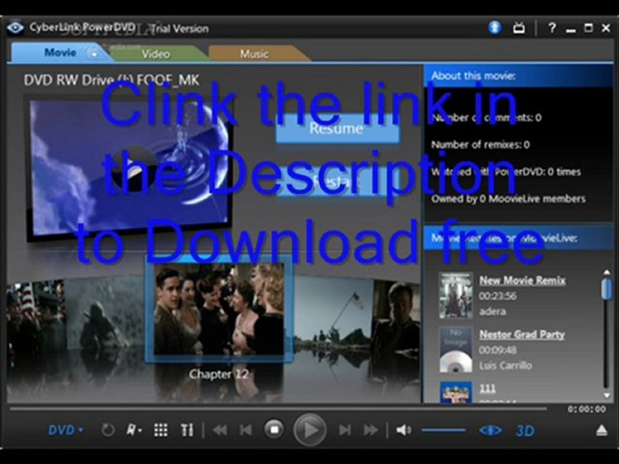Click the 111 remix thumbnail

[456, 392]
